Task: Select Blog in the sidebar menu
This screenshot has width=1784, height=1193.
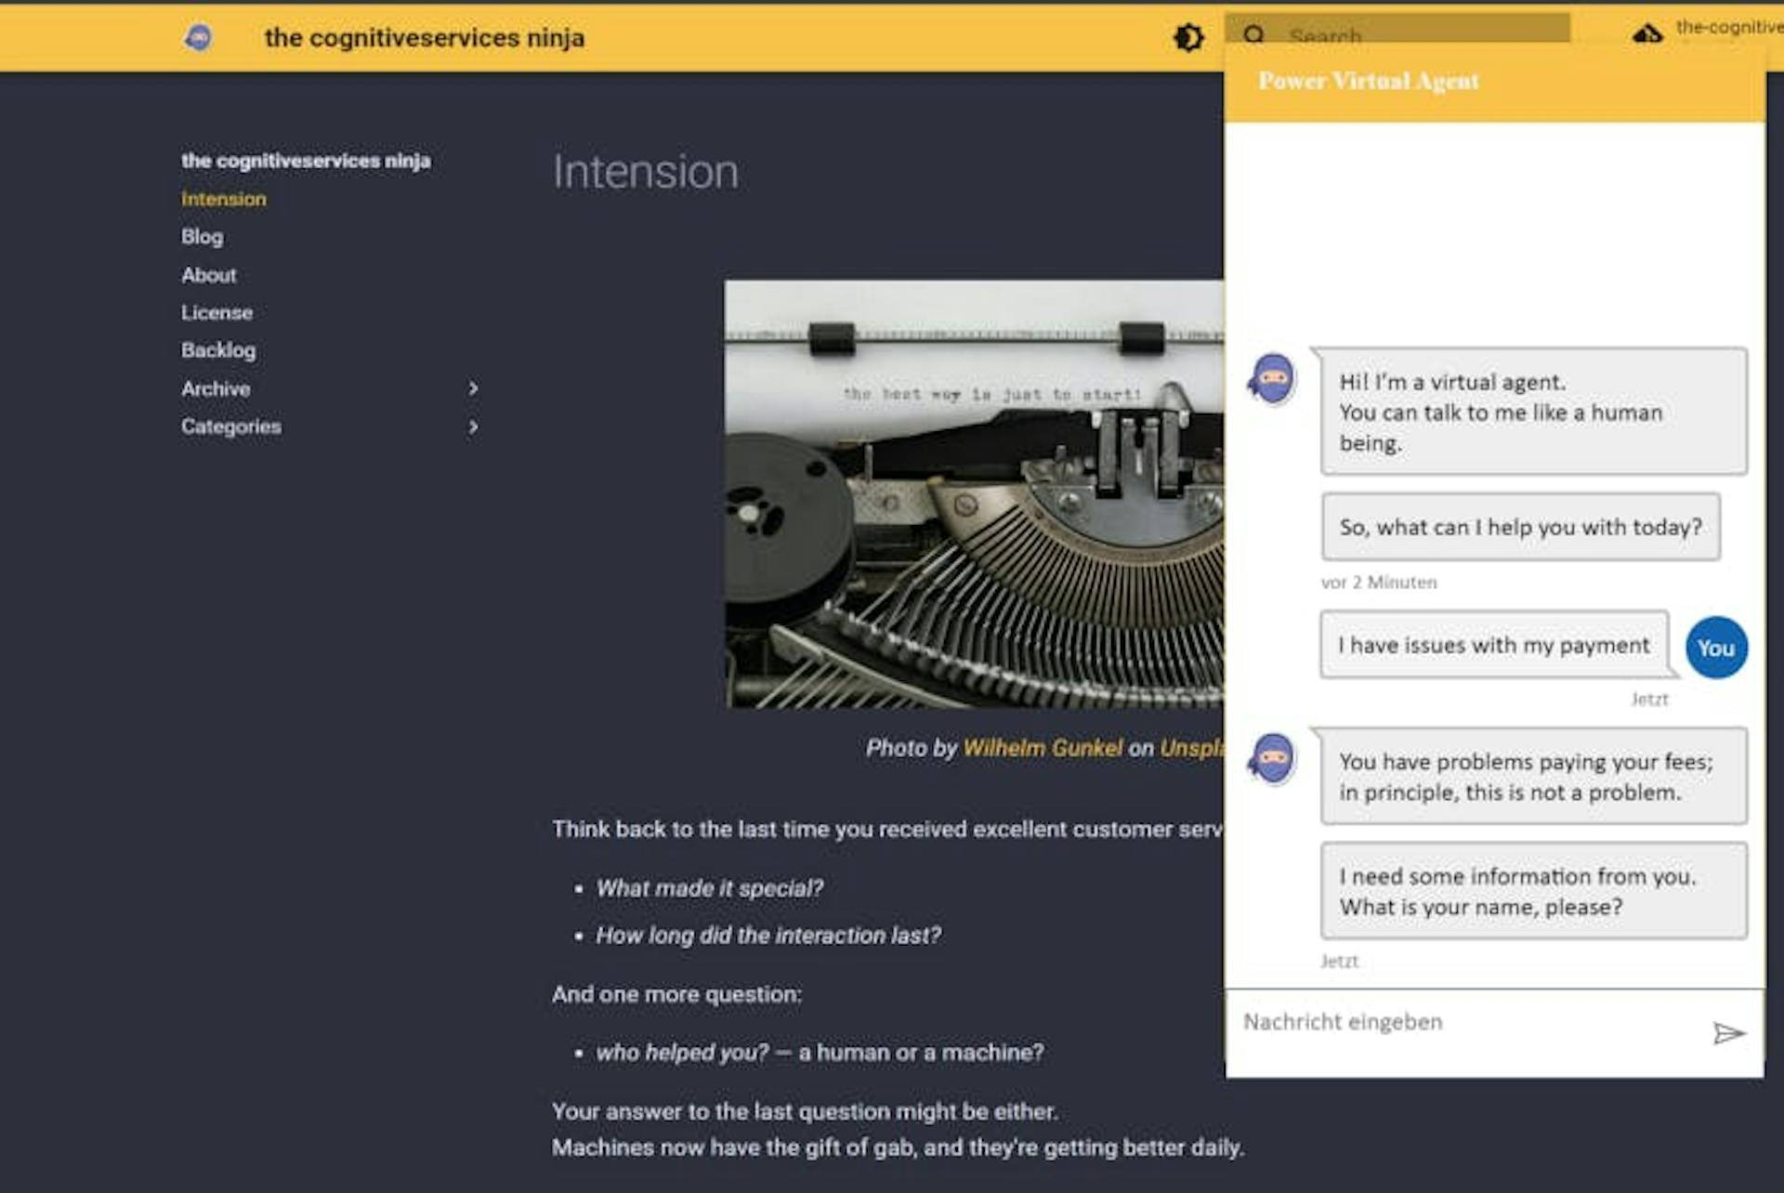Action: click(x=202, y=237)
